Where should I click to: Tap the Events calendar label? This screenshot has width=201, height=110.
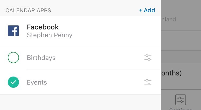tap(37, 82)
